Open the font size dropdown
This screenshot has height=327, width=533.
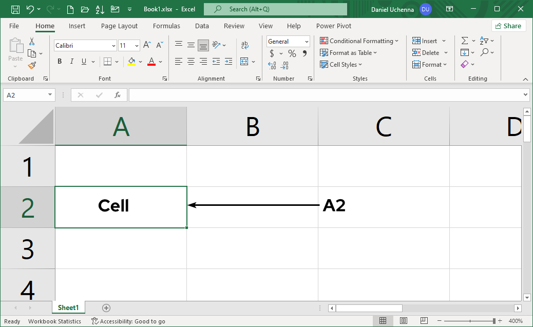point(137,45)
